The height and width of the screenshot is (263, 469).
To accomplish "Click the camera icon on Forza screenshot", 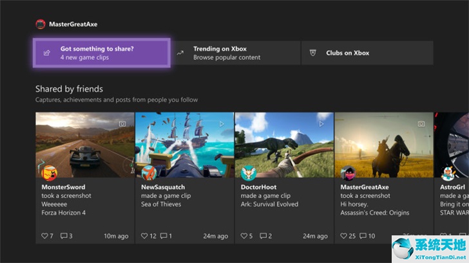I will [122, 123].
